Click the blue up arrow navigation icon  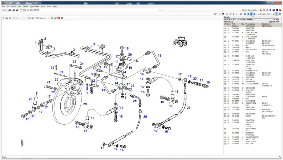click(245, 14)
